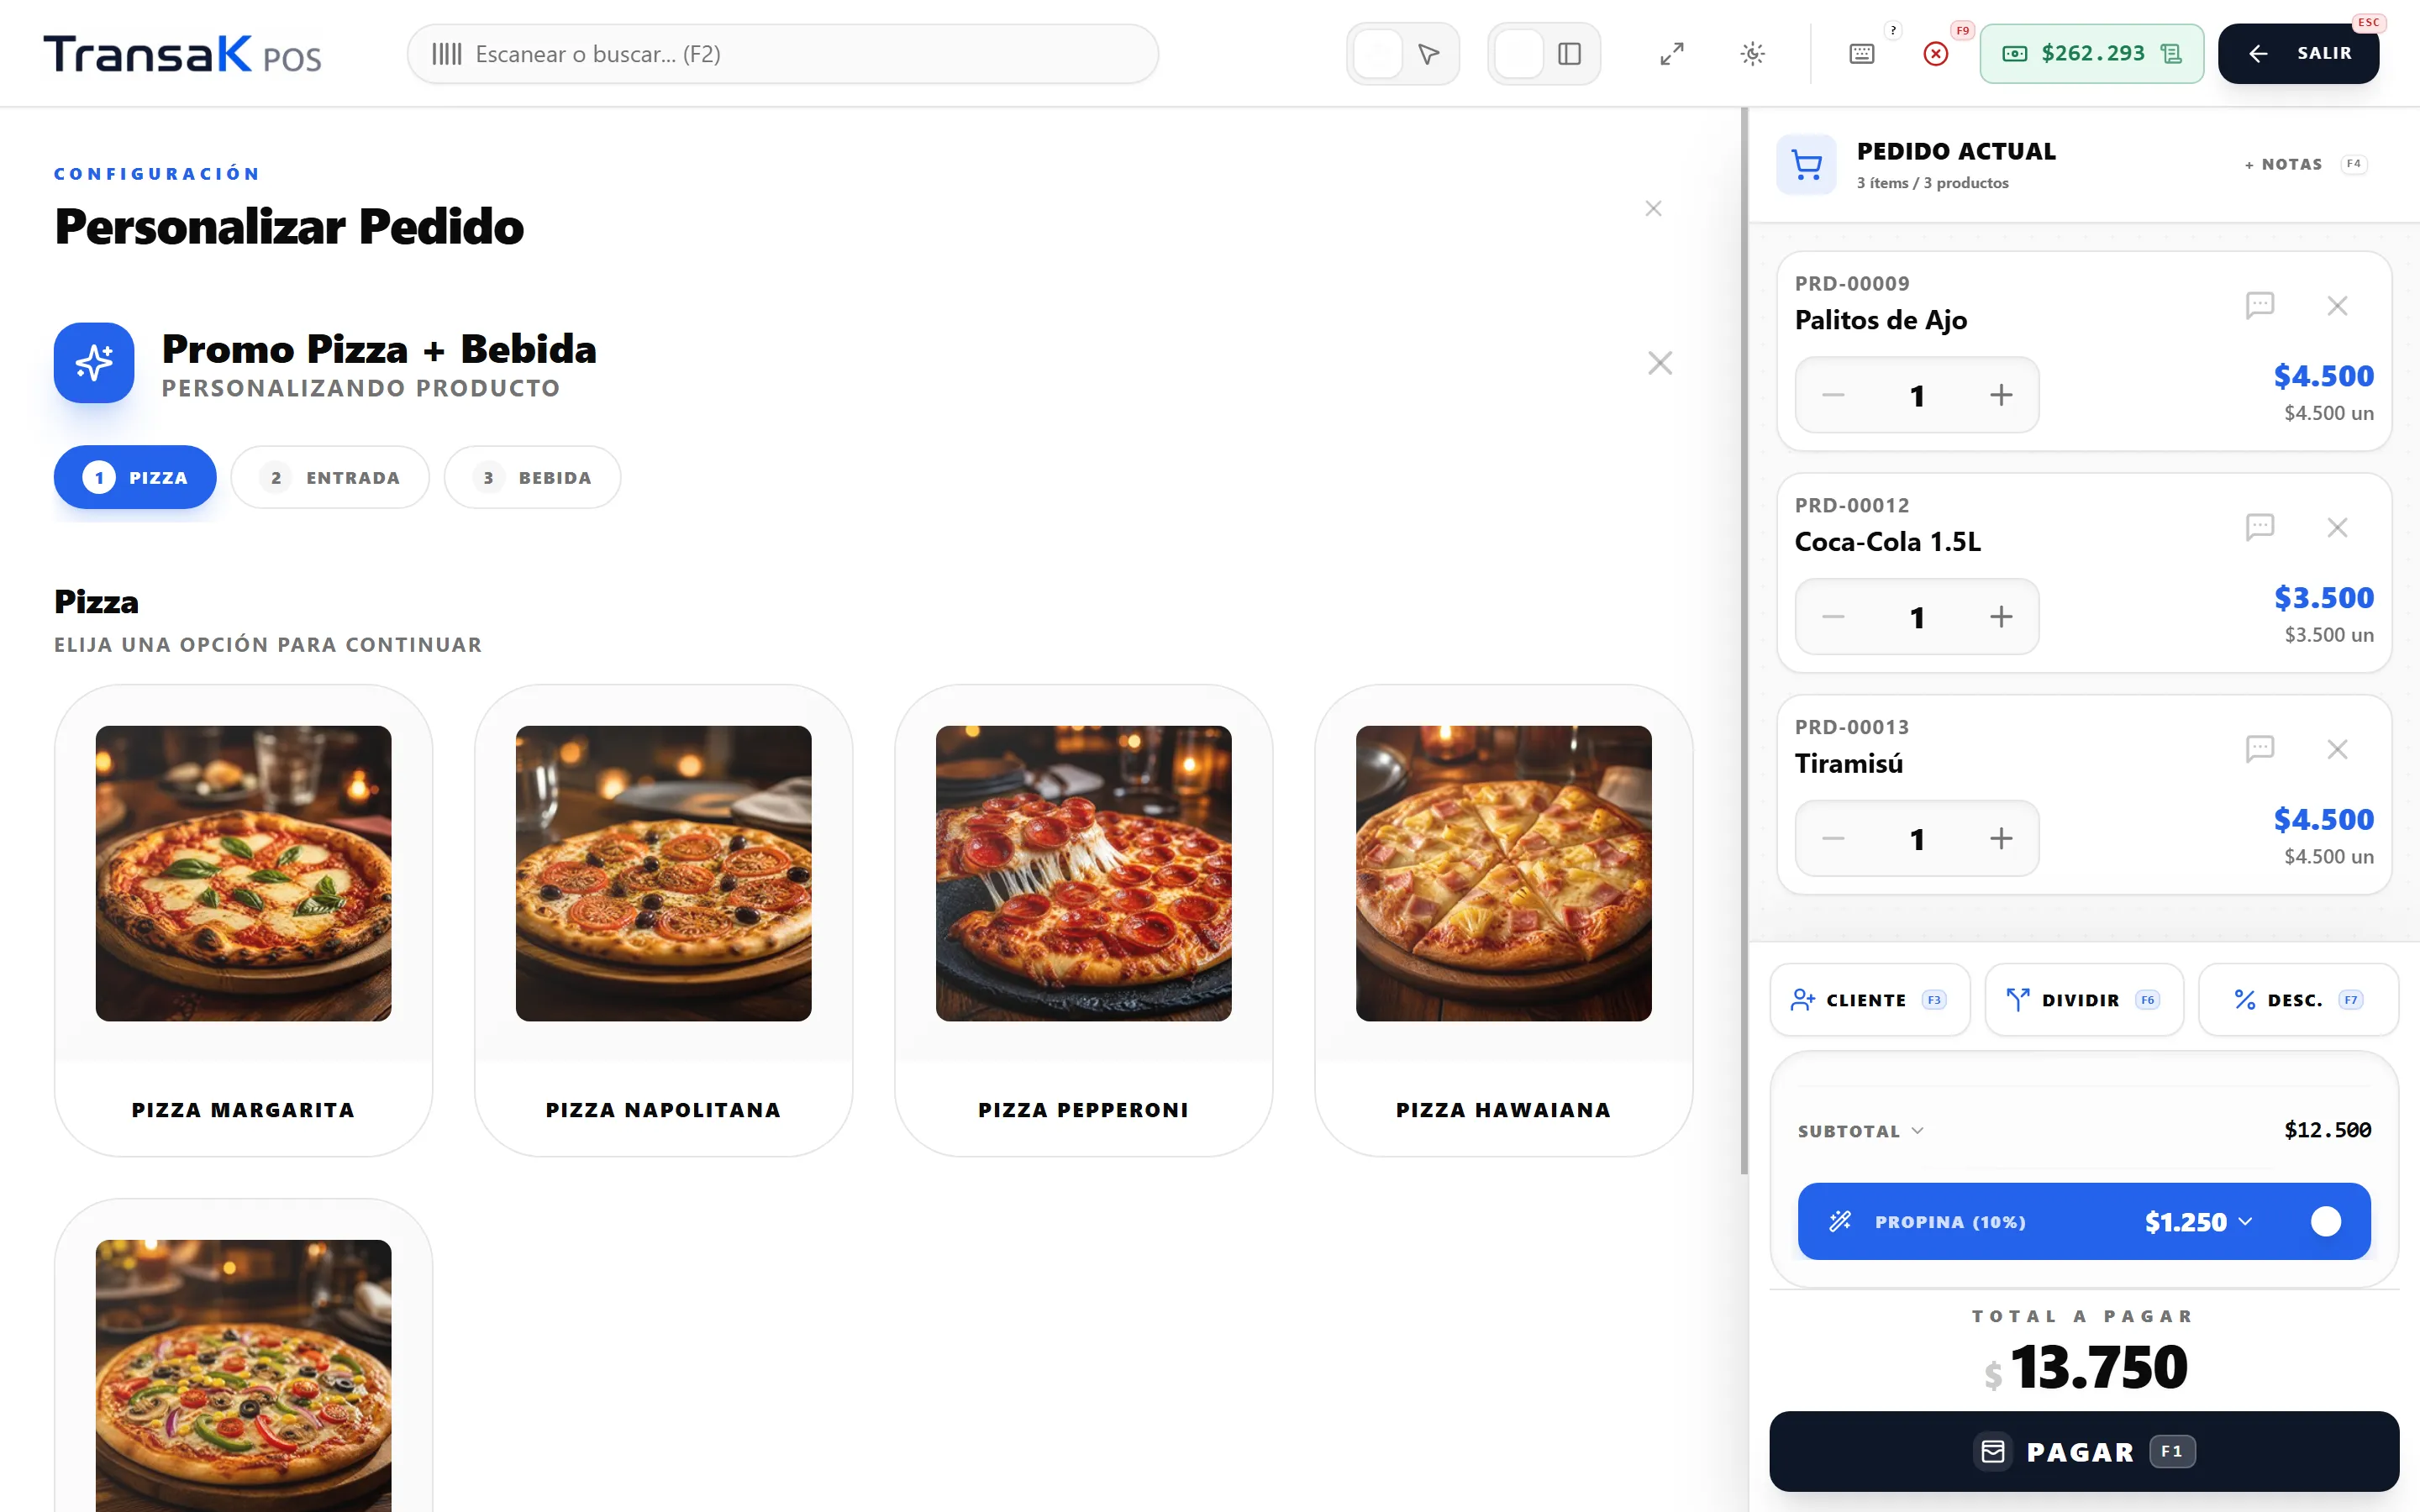This screenshot has height=1512, width=2420.
Task: Click the blue sparkle promo icon
Action: (94, 362)
